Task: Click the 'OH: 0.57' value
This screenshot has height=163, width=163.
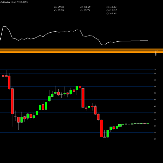Action: coord(111,10)
